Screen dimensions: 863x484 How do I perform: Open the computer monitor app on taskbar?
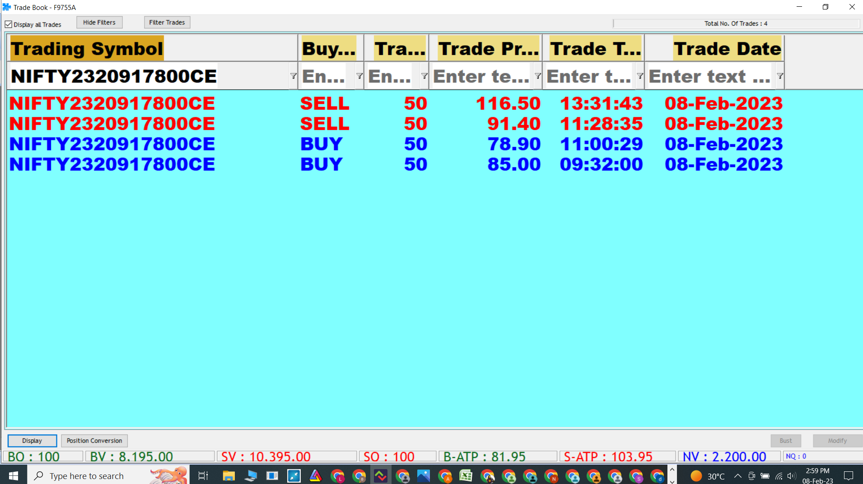[250, 475]
